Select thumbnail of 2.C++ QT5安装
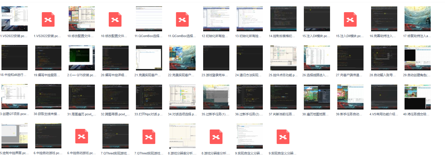 82,58
